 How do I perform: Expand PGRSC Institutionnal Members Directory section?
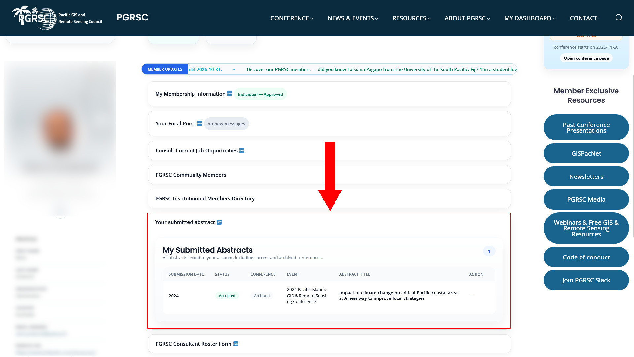(329, 198)
